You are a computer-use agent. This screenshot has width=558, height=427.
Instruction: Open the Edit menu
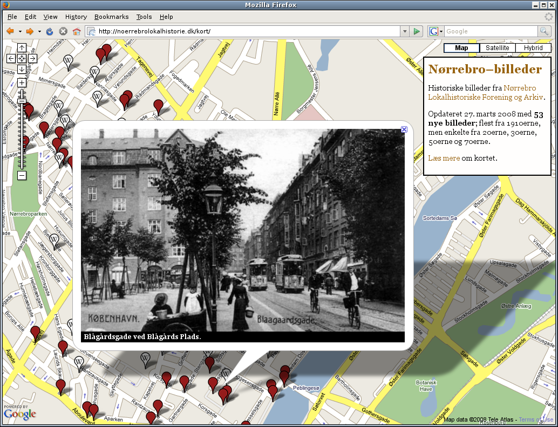coord(30,17)
